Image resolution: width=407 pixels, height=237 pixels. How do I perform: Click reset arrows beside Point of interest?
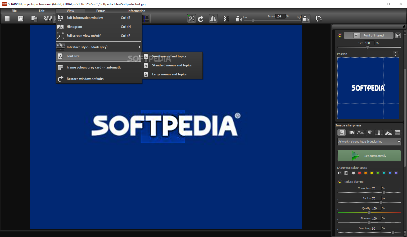click(340, 35)
